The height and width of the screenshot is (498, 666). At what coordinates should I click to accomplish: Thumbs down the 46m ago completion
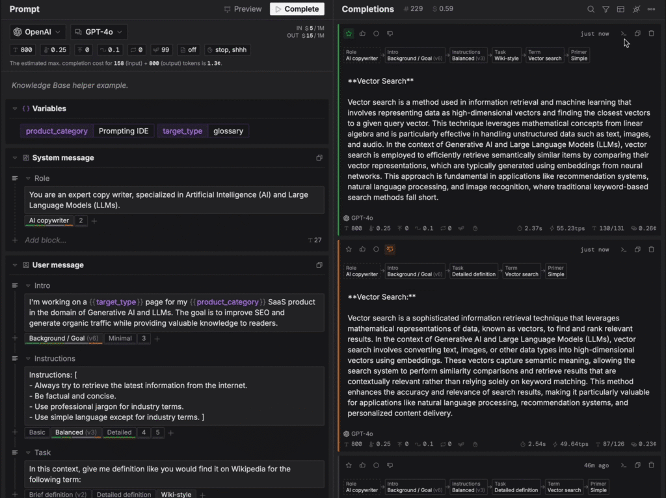tap(390, 465)
